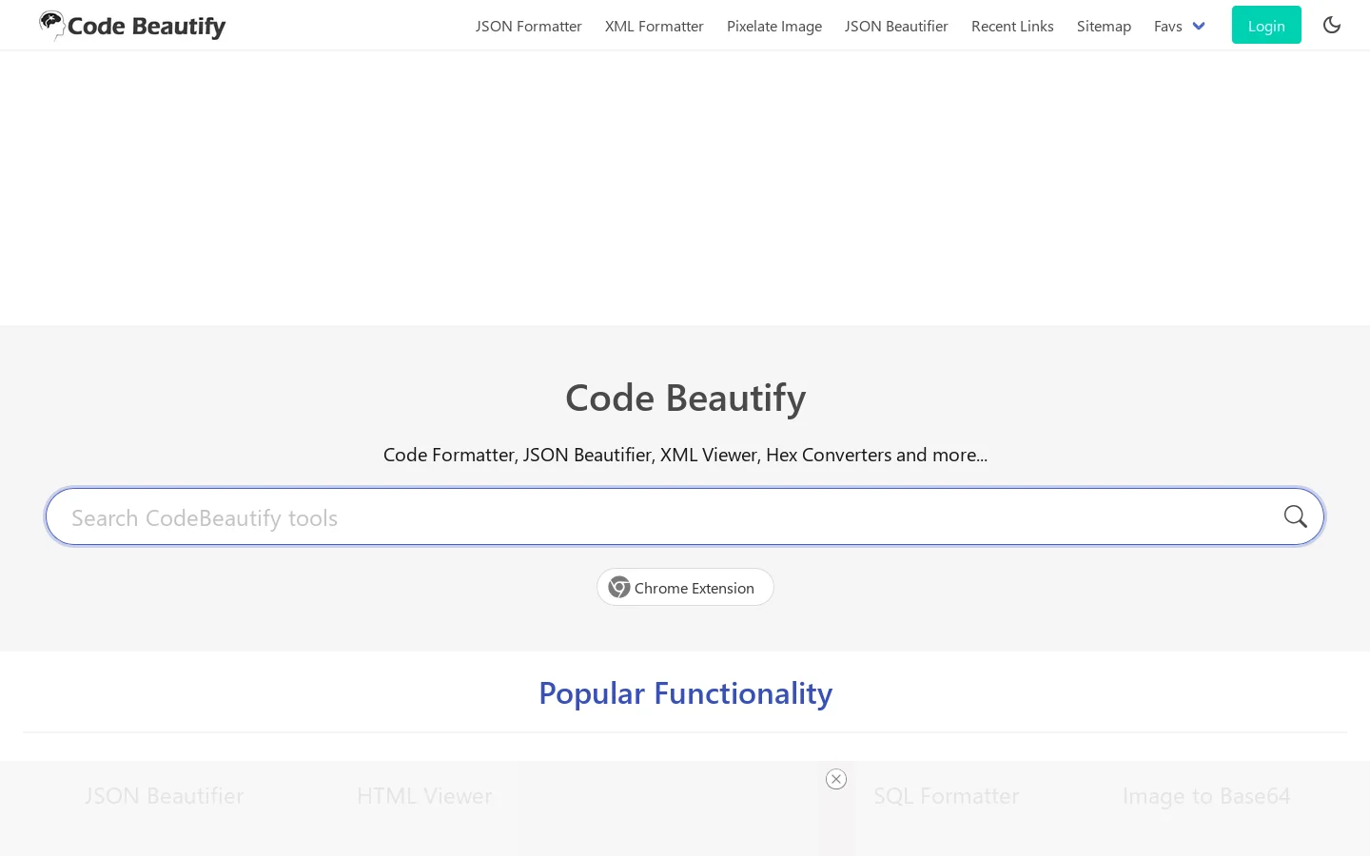Focus the Search CodeBeautify tools field
1370x856 pixels.
click(685, 516)
